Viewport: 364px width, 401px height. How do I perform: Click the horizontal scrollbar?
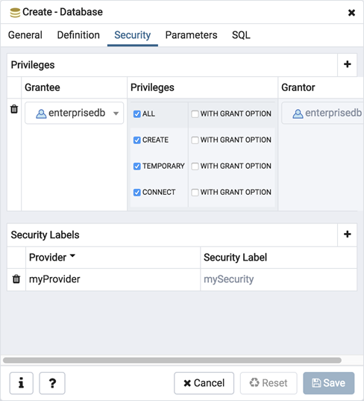tap(172, 360)
